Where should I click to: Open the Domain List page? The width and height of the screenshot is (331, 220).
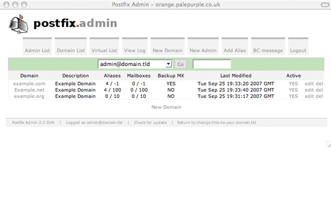(71, 50)
